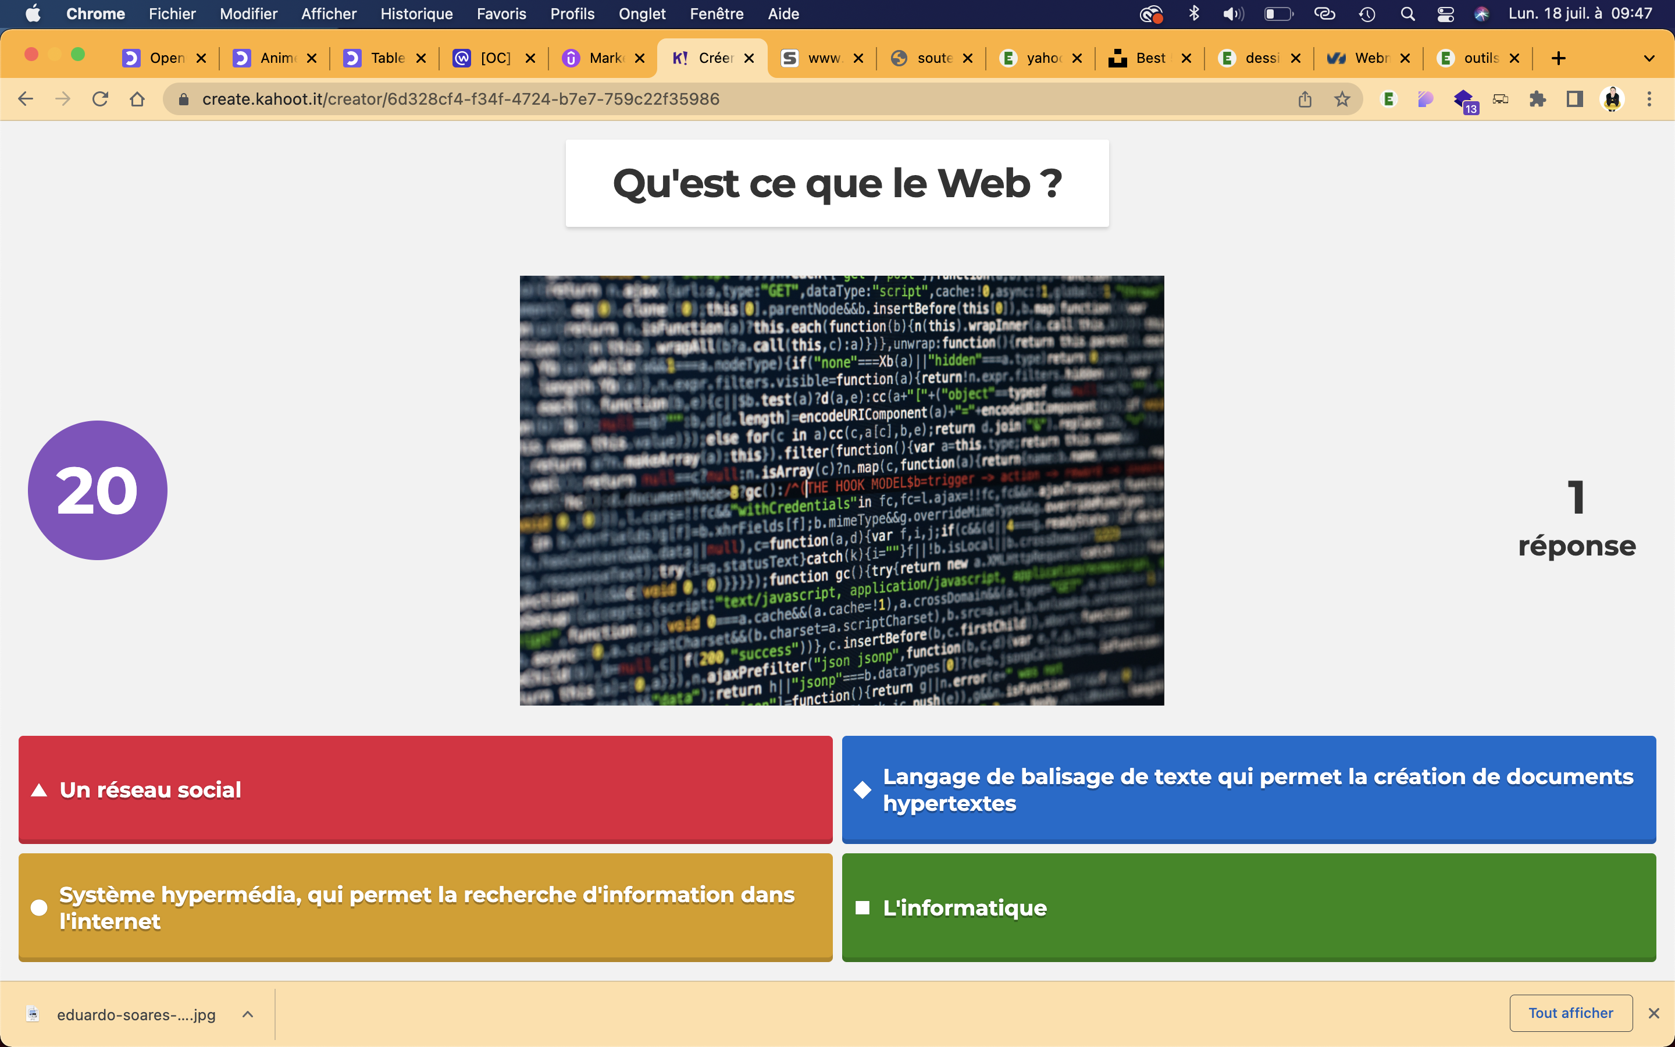Screen dimensions: 1675x1047
Task: Click Tout afficher downloads button
Action: 1570,1012
